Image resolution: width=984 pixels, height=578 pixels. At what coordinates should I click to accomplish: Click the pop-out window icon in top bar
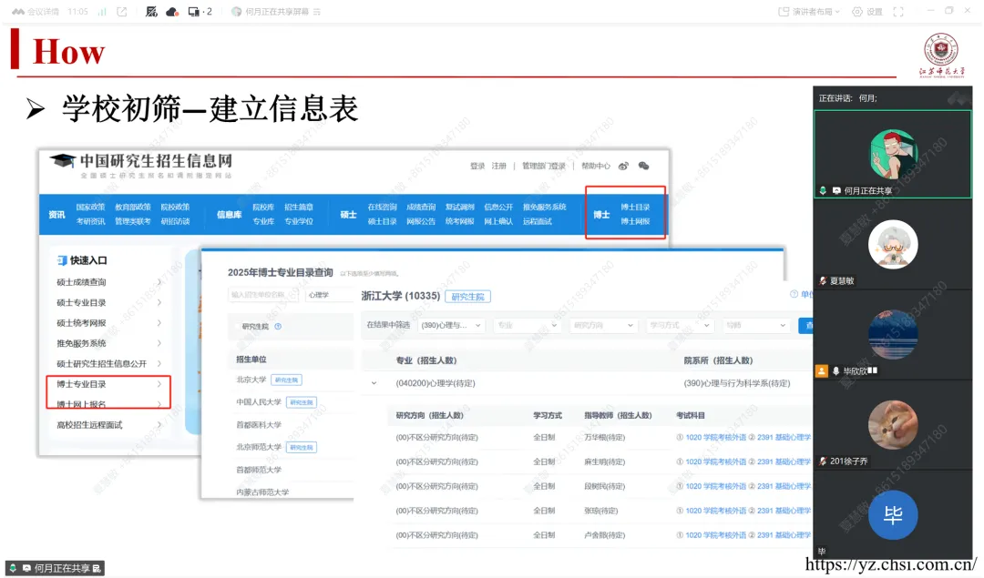122,11
